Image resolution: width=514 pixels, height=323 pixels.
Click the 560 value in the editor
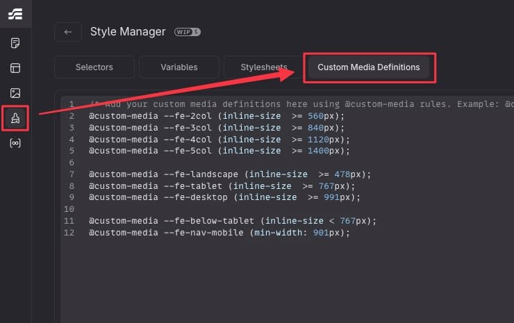(x=315, y=116)
